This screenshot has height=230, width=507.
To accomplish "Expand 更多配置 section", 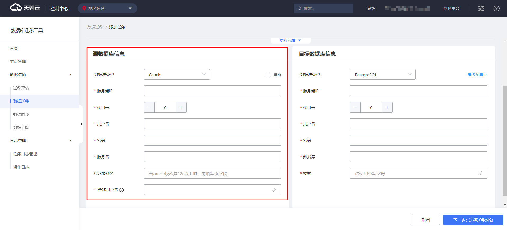I will click(290, 40).
